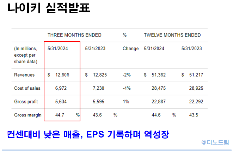Image resolution: width=233 pixels, height=153 pixels.
Task: Click the gross margin value 43.5
Action: [194, 115]
